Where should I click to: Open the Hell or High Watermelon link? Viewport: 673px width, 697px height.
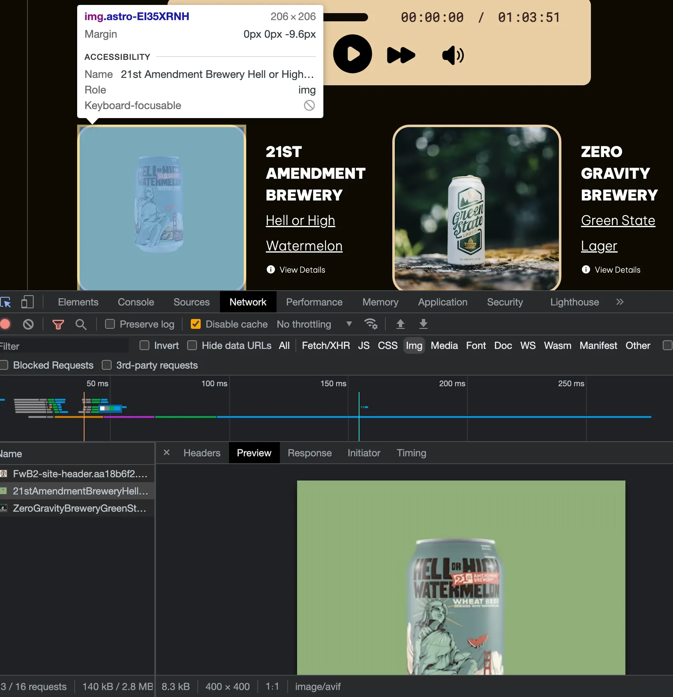point(301,221)
